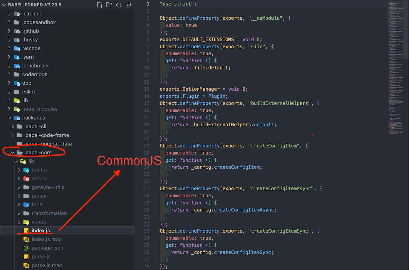Click "createConfigItemAsync" string on line 27

(281, 188)
